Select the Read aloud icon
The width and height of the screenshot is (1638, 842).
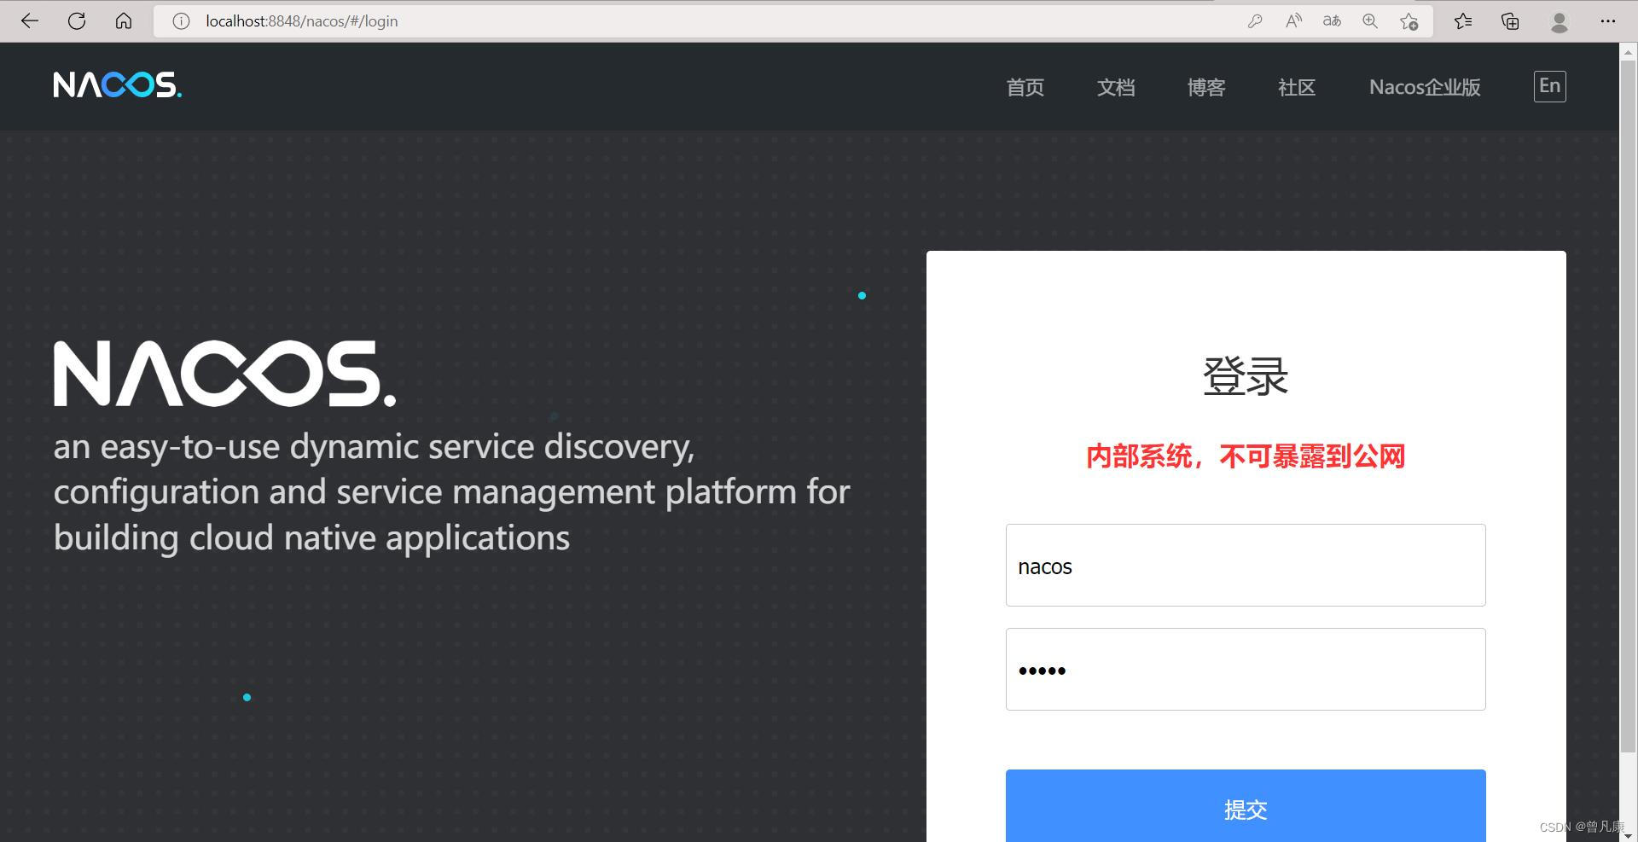[1292, 20]
